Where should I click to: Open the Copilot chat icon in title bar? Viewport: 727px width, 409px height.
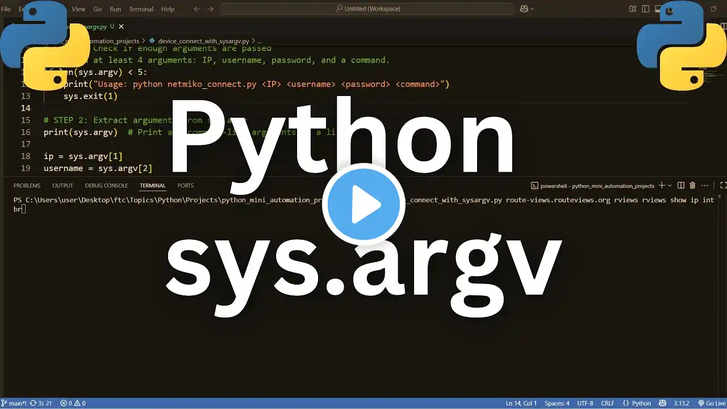524,9
